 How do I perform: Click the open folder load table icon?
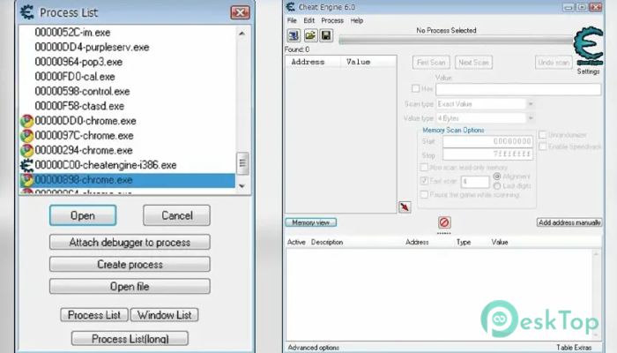click(310, 36)
